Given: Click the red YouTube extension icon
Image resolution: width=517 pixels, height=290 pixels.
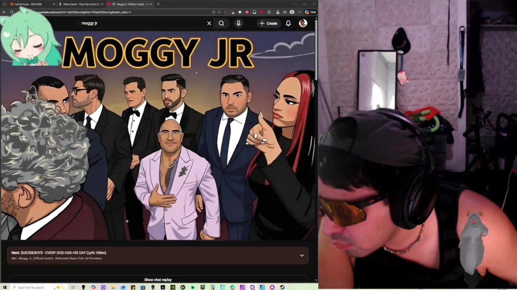Looking at the screenshot, I should [262, 12].
